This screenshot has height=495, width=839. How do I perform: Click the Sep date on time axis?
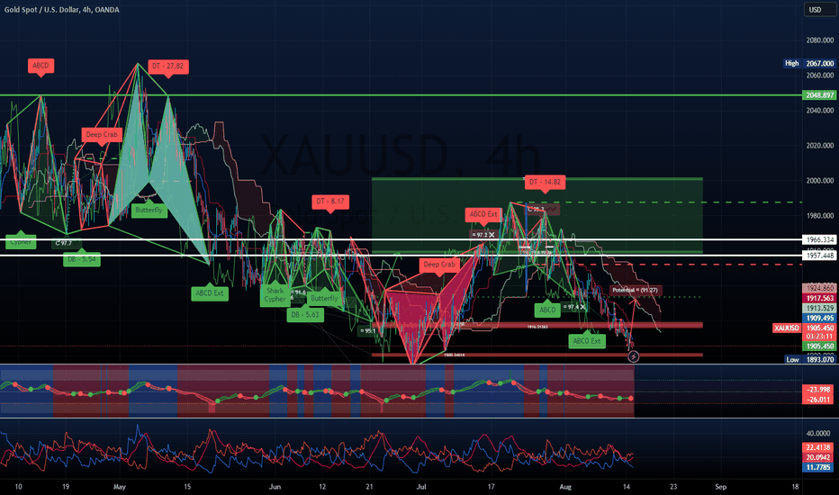click(721, 486)
